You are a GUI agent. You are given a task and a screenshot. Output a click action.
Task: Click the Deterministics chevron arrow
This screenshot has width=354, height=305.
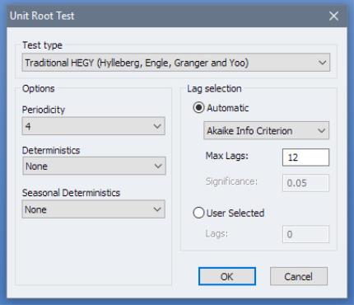[x=158, y=166]
